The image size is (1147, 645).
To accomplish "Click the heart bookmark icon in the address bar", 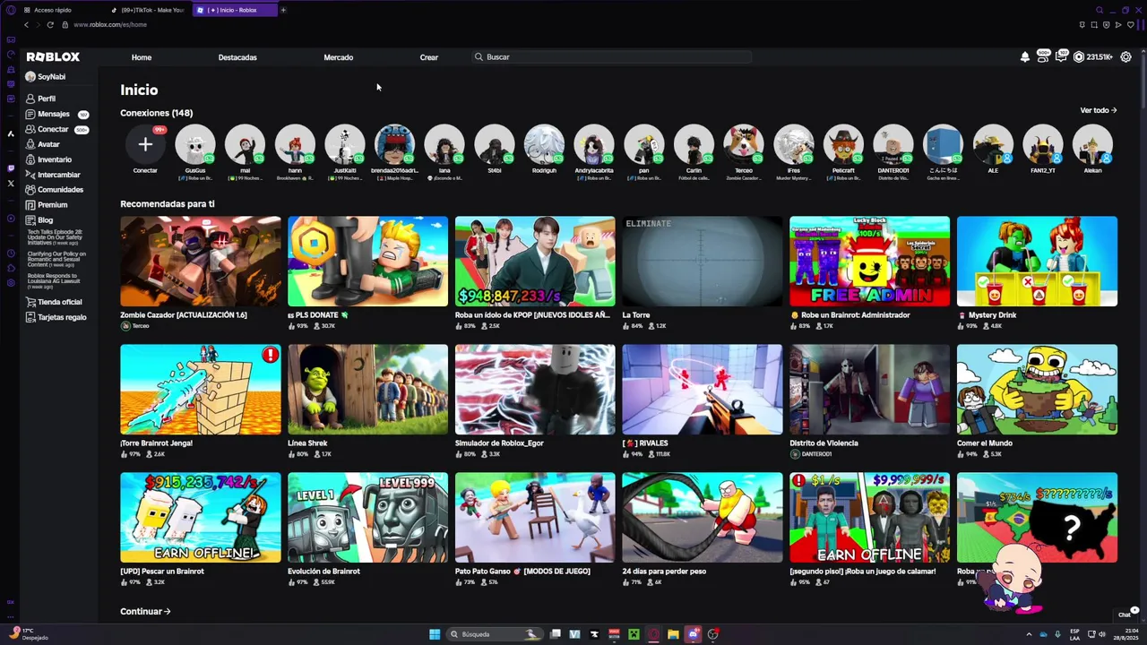I will 1131,24.
